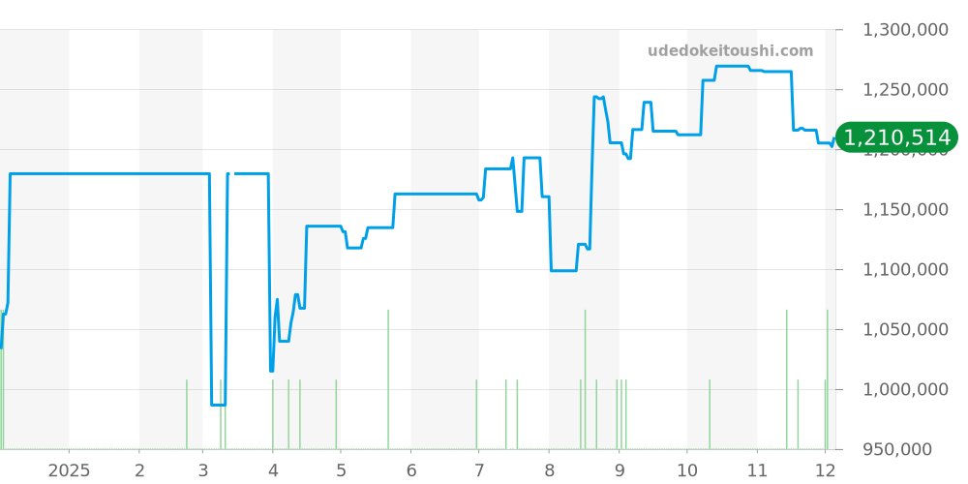Click the month 3 x-axis label

pyautogui.click(x=202, y=470)
